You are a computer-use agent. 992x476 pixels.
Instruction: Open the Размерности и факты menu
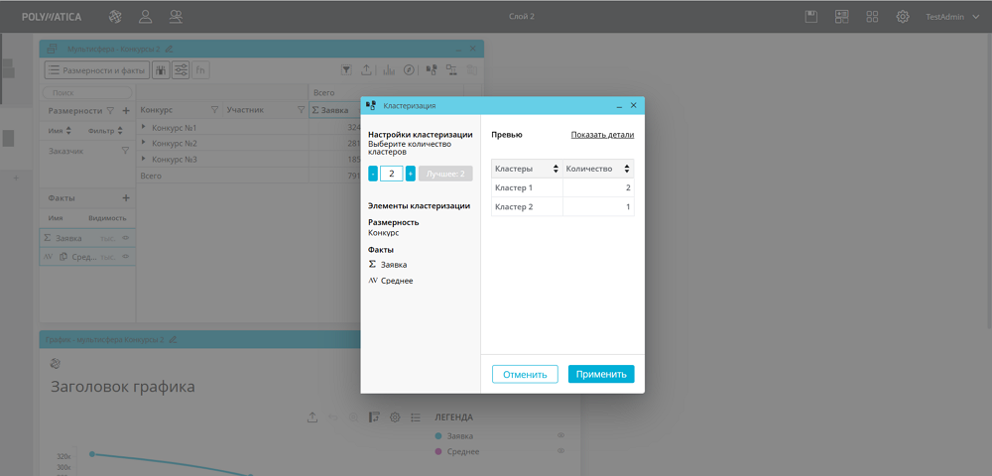coord(96,70)
